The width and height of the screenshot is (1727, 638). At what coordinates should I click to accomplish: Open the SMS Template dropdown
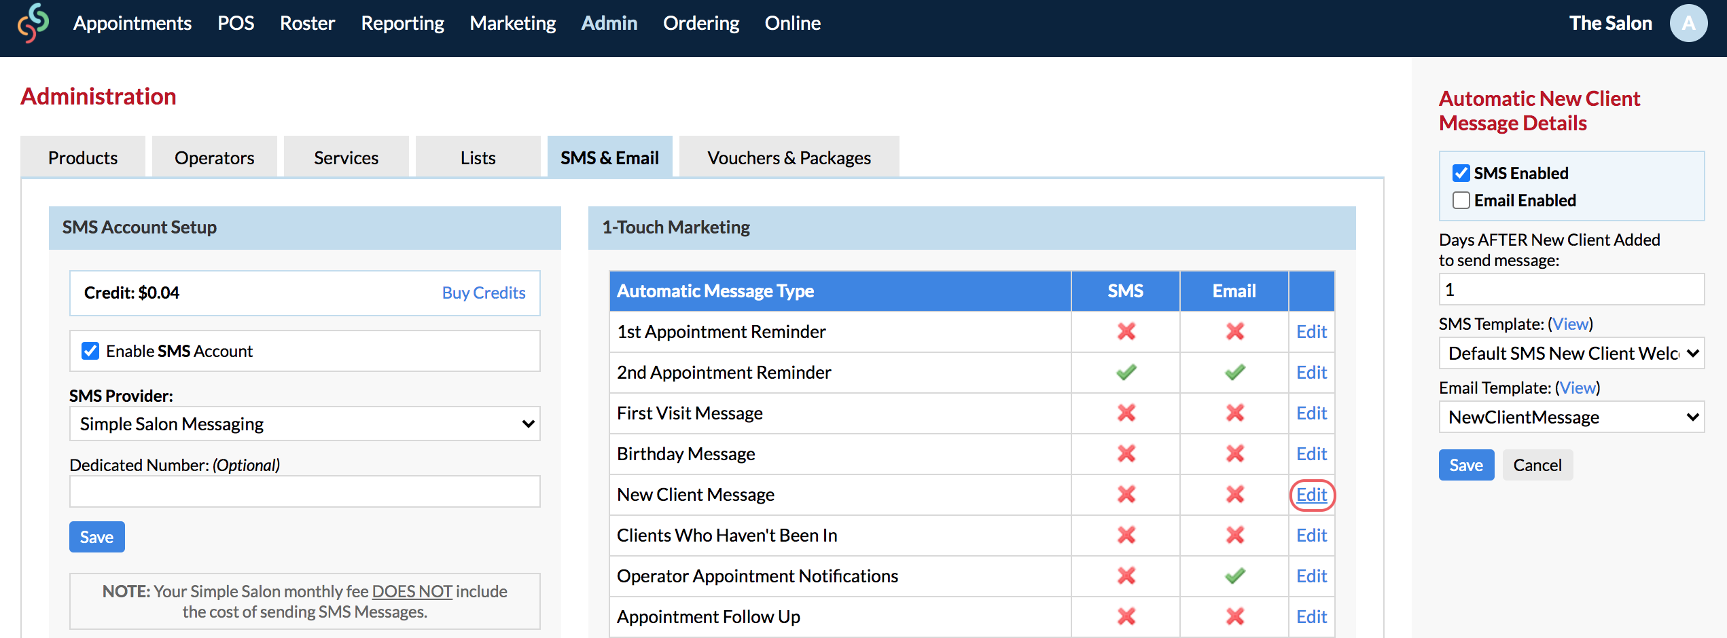(1571, 353)
